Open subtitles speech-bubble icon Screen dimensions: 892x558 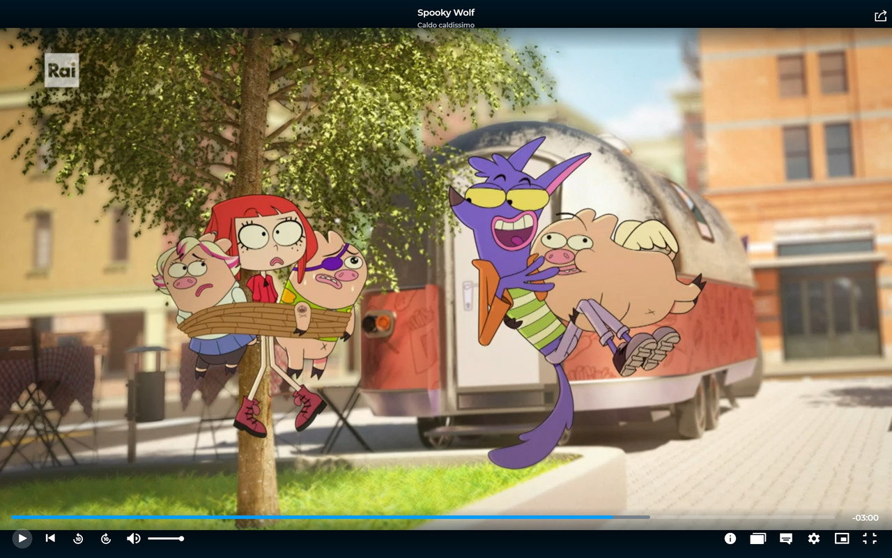coord(786,538)
